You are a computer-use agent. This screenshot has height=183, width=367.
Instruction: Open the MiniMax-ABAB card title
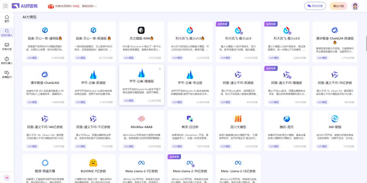[x=142, y=127]
